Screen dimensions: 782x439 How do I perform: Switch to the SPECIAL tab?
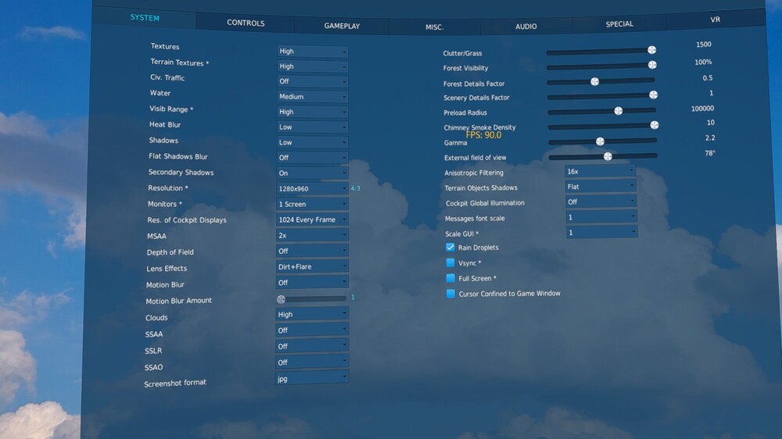(x=619, y=24)
